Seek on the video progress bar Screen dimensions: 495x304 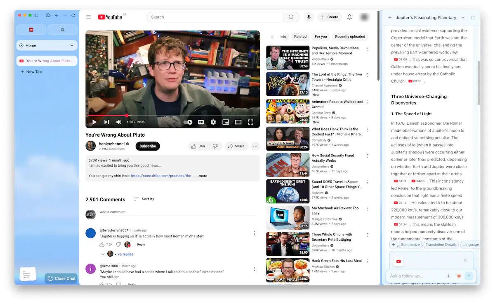[172, 116]
